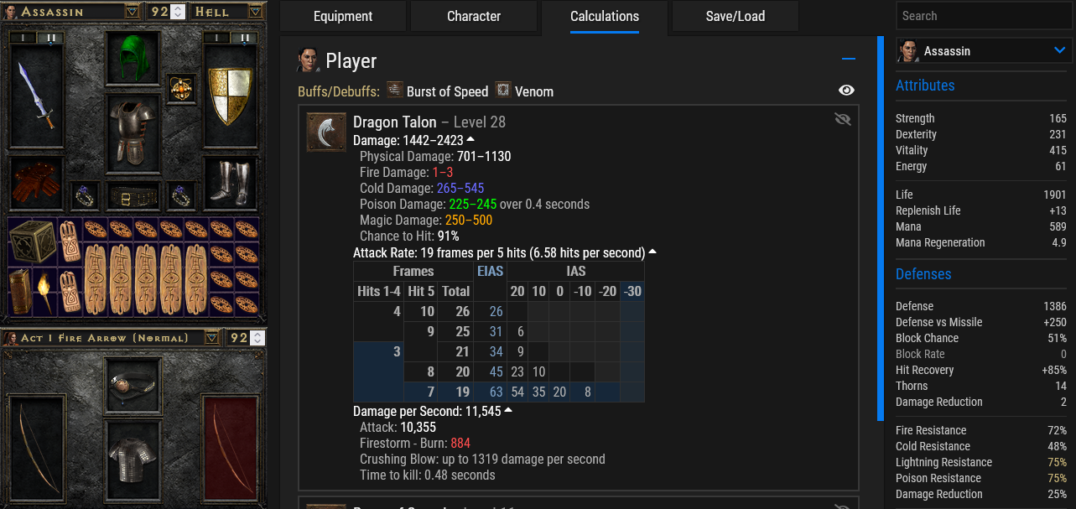The height and width of the screenshot is (509, 1076).
Task: Click the amulet slot icon
Action: coord(181,88)
